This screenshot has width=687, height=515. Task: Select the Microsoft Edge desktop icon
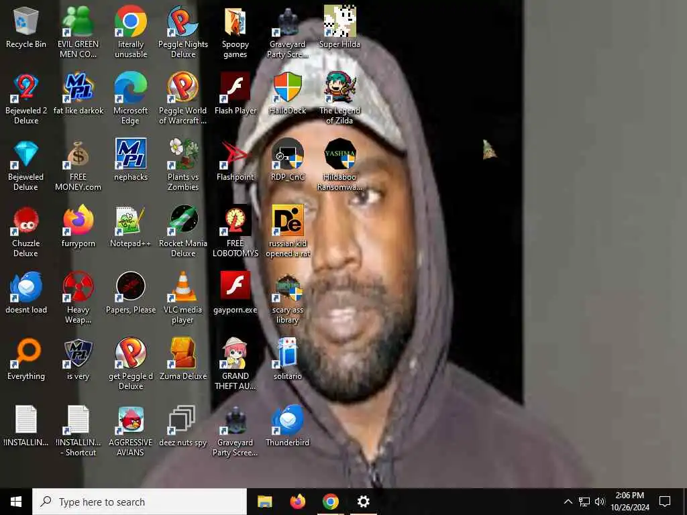[x=131, y=88]
